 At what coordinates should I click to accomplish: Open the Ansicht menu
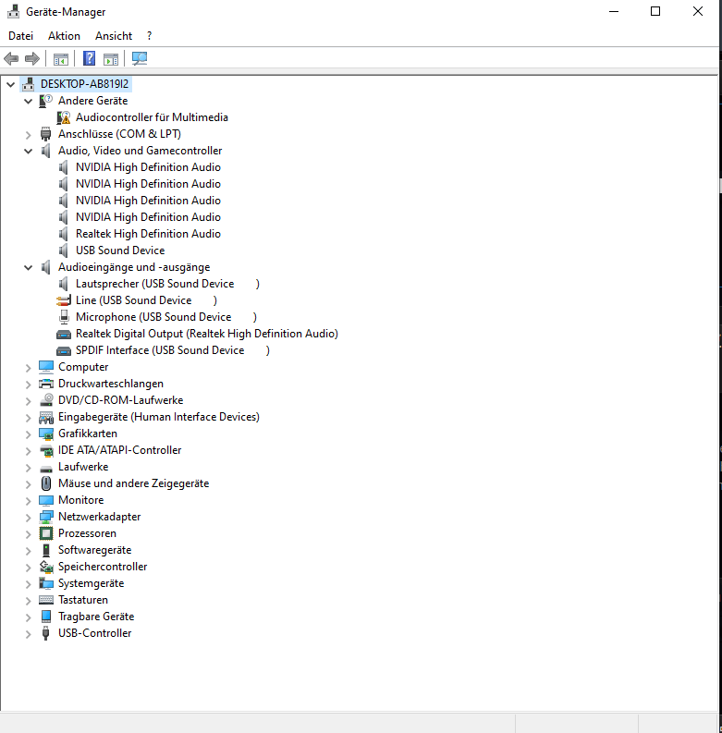pyautogui.click(x=114, y=36)
